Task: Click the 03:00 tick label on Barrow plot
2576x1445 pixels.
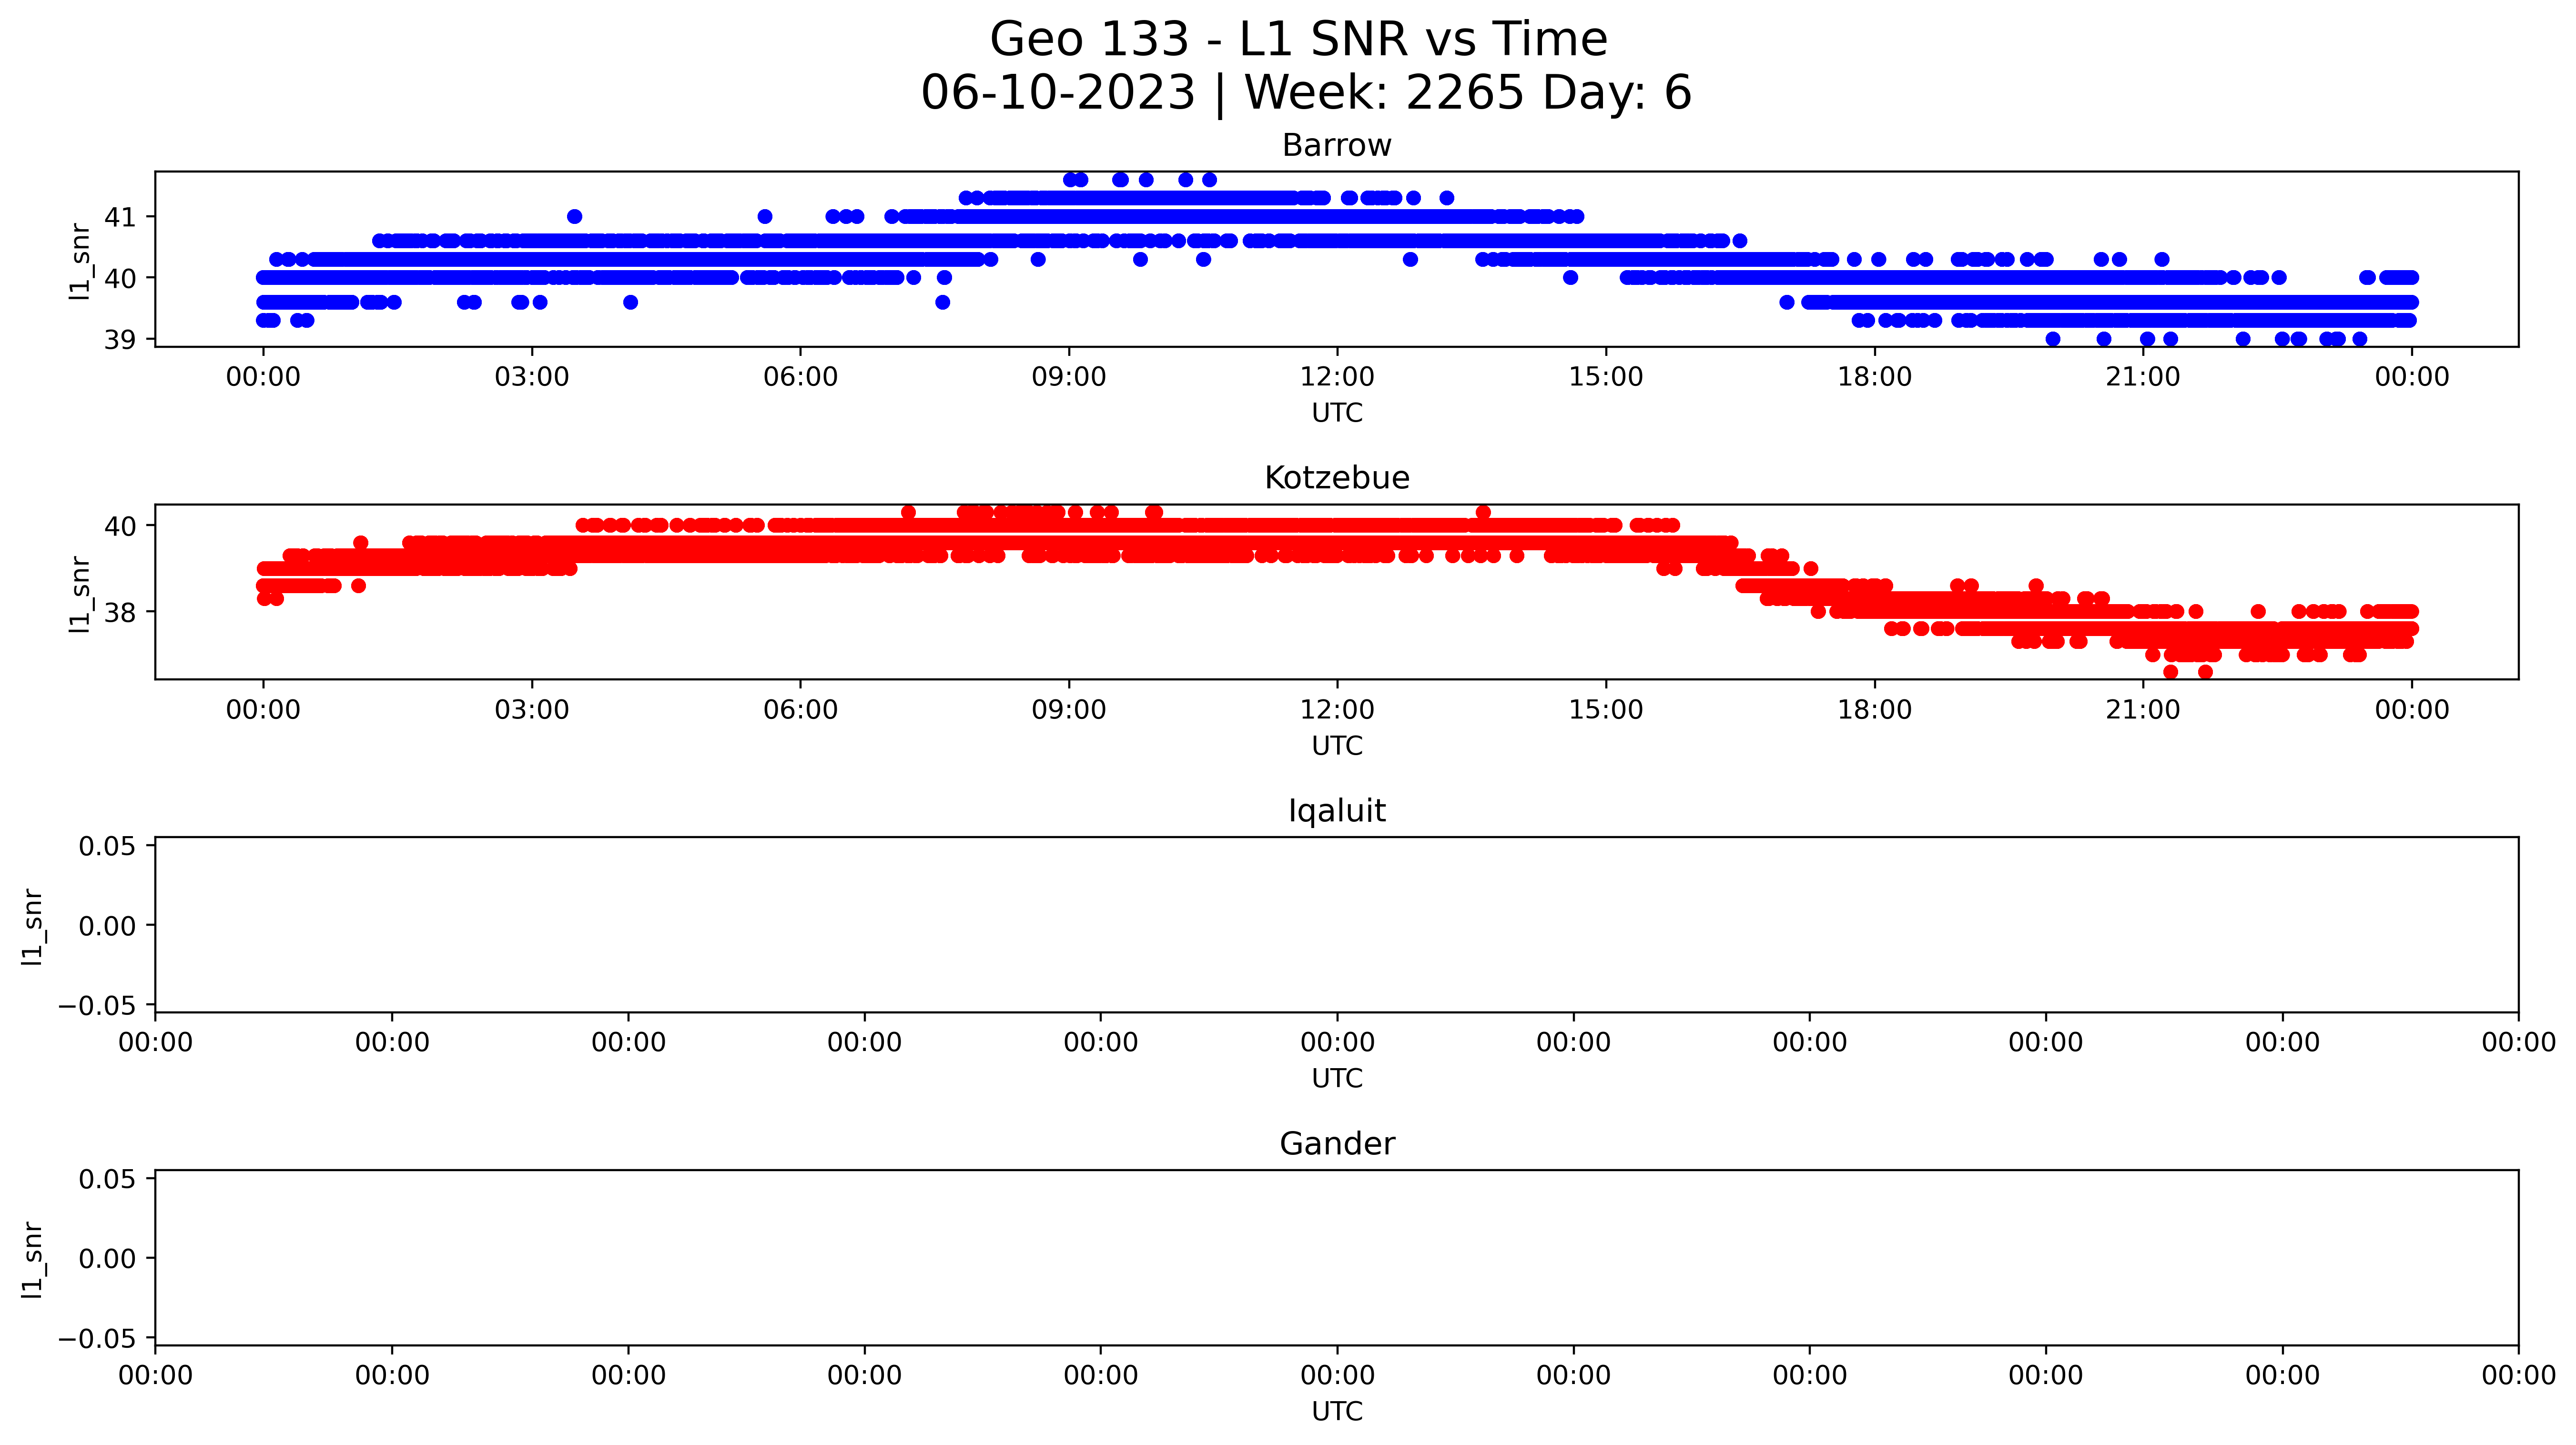Action: click(x=532, y=377)
